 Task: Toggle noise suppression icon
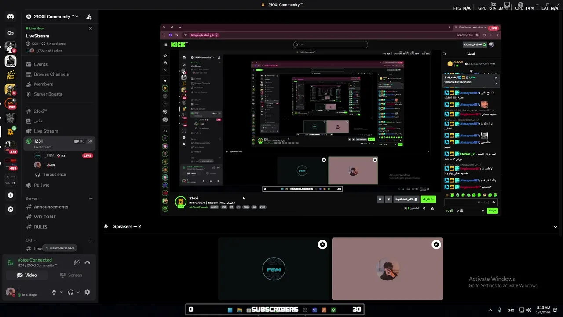[77, 262]
